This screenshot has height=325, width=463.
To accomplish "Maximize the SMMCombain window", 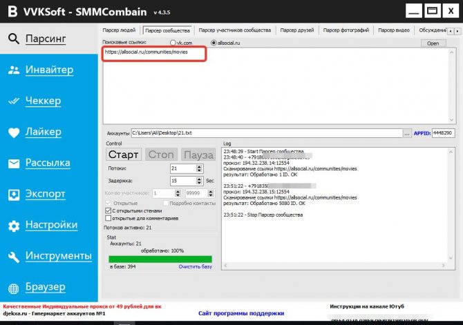I will click(433, 11).
